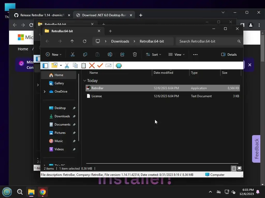Click the purple Feedback button on webpage
265x198 pixels.
(x=256, y=149)
